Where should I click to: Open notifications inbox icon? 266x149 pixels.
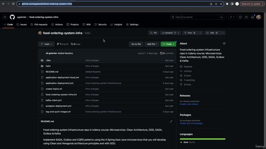(x=253, y=17)
